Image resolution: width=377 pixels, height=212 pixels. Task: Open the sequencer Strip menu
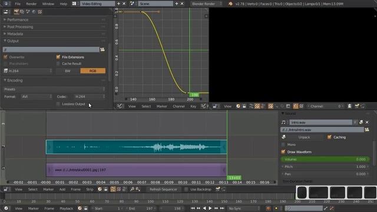click(90, 190)
